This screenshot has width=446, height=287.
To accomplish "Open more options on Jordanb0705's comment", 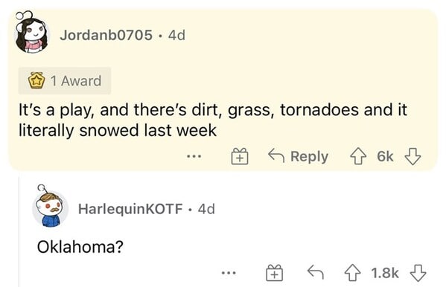I will click(194, 156).
